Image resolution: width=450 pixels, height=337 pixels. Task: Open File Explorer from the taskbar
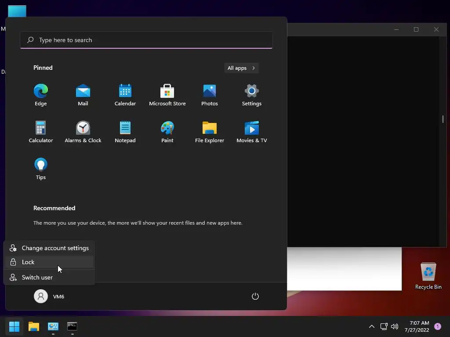coord(34,326)
